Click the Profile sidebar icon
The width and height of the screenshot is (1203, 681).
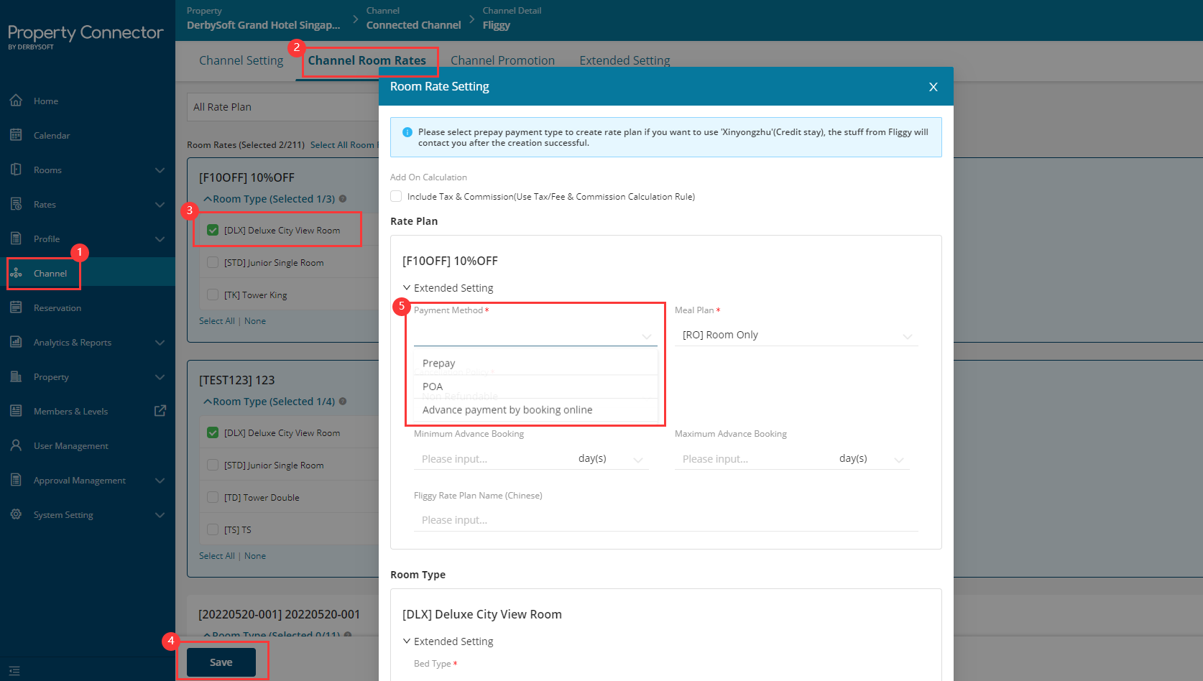coord(16,238)
